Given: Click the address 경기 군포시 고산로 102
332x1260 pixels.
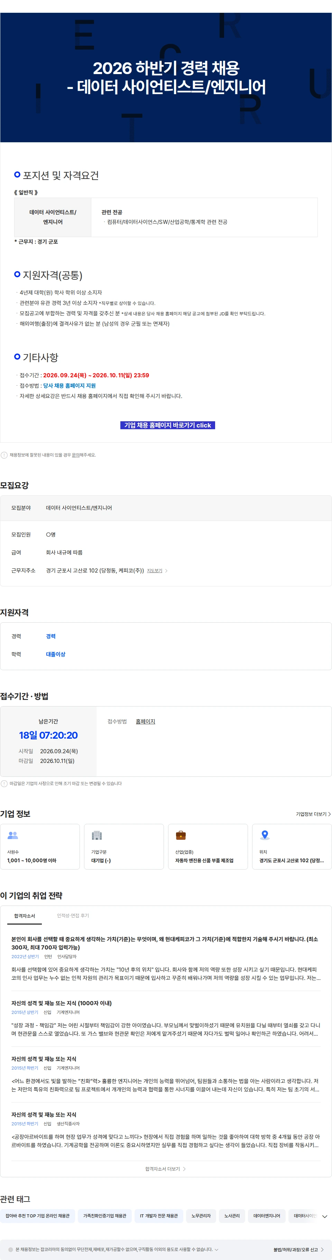Looking at the screenshot, I should 95,570.
